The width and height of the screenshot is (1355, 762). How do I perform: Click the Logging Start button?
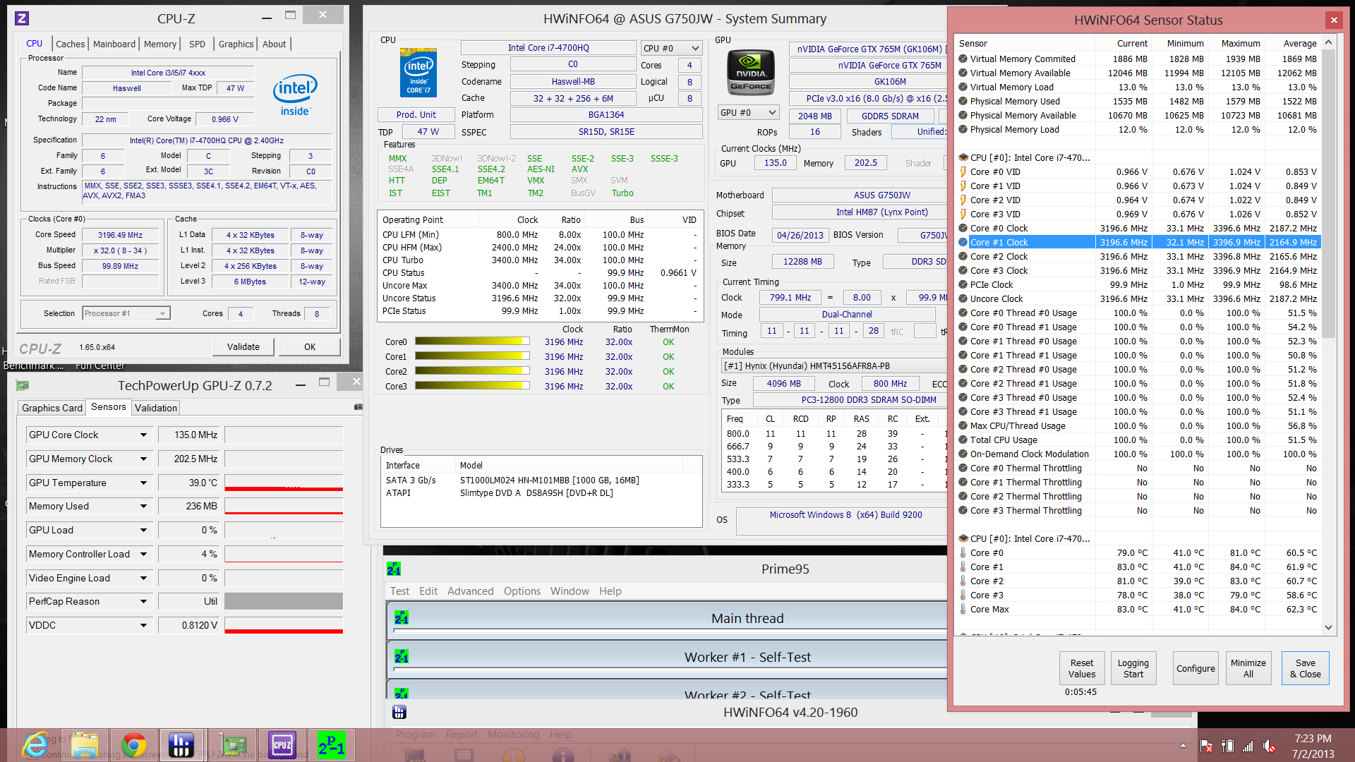point(1133,668)
